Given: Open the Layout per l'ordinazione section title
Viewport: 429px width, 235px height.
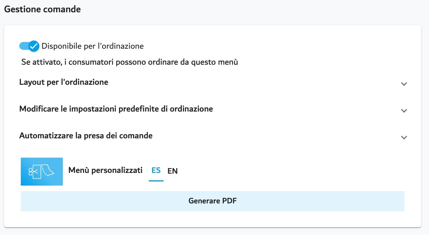Looking at the screenshot, I should pyautogui.click(x=64, y=82).
